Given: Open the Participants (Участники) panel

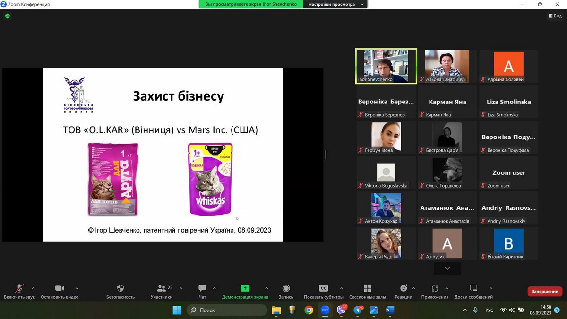Looking at the screenshot, I should coord(161,288).
